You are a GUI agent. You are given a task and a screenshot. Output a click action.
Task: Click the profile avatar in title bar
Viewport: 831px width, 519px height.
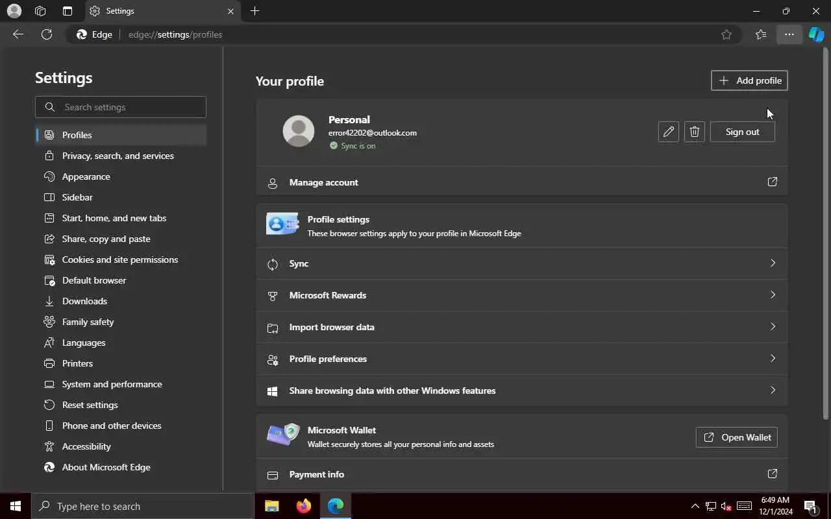(14, 11)
